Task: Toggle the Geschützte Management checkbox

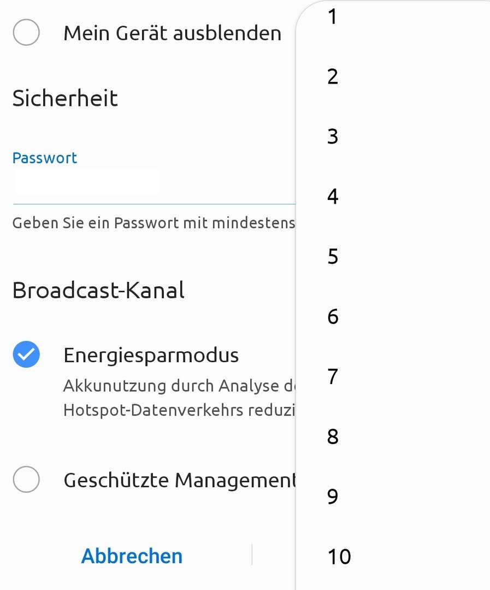Action: click(x=26, y=480)
